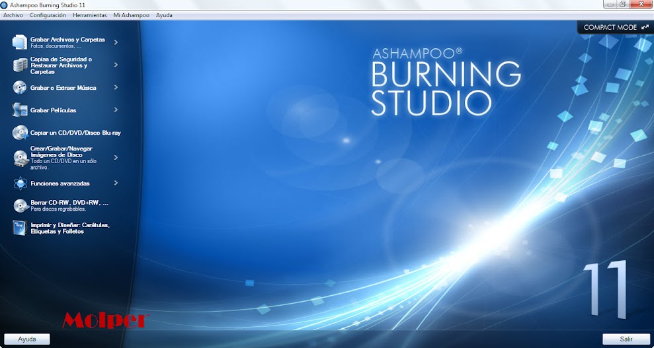
Task: Expand Copias de Seguridad submenu arrow
Action: click(116, 65)
